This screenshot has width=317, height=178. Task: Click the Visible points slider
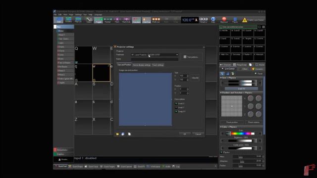click(241, 148)
